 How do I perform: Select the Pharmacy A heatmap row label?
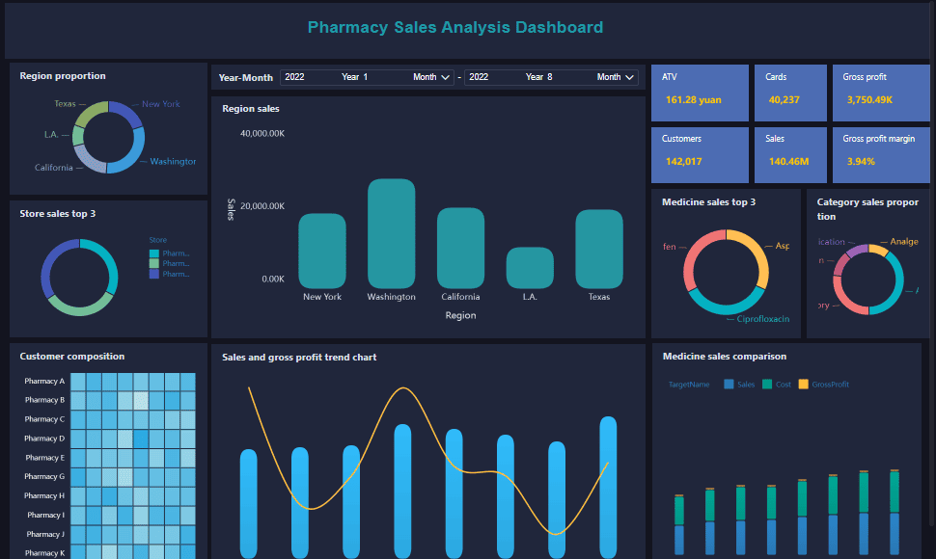point(44,382)
